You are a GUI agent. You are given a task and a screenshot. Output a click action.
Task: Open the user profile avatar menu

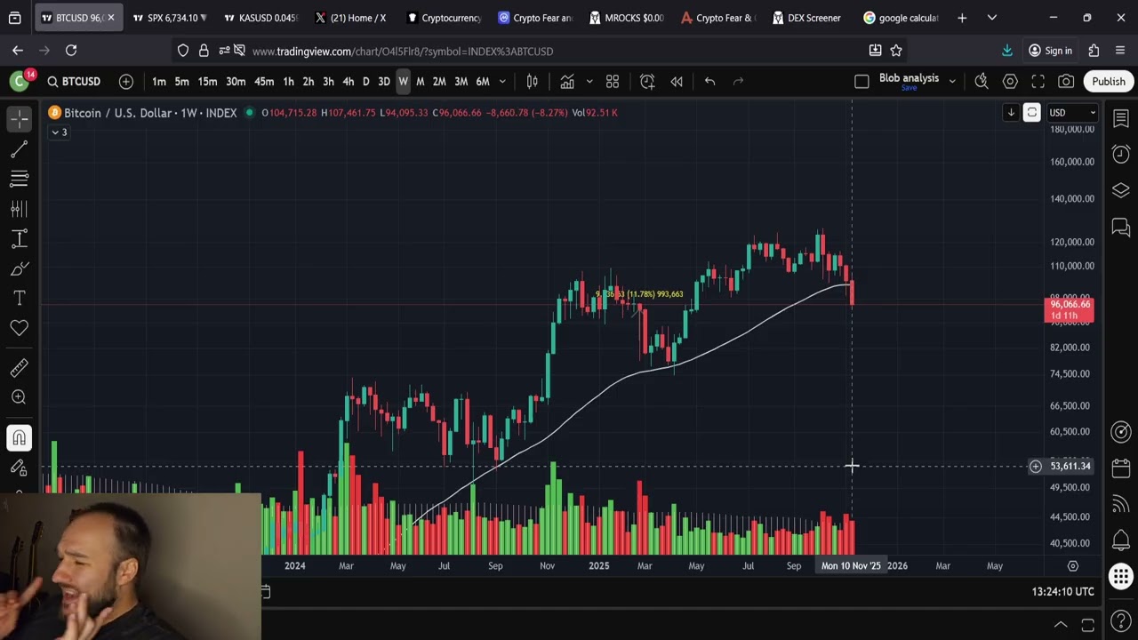pyautogui.click(x=19, y=82)
